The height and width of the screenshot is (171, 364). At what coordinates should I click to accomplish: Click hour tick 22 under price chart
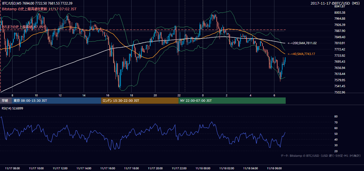pos(179,95)
